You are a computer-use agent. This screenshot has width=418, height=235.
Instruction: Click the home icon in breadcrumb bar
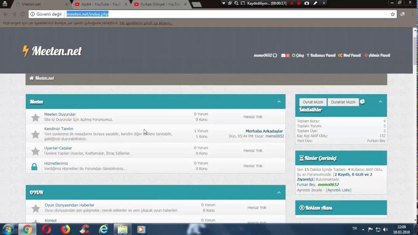click(x=32, y=78)
